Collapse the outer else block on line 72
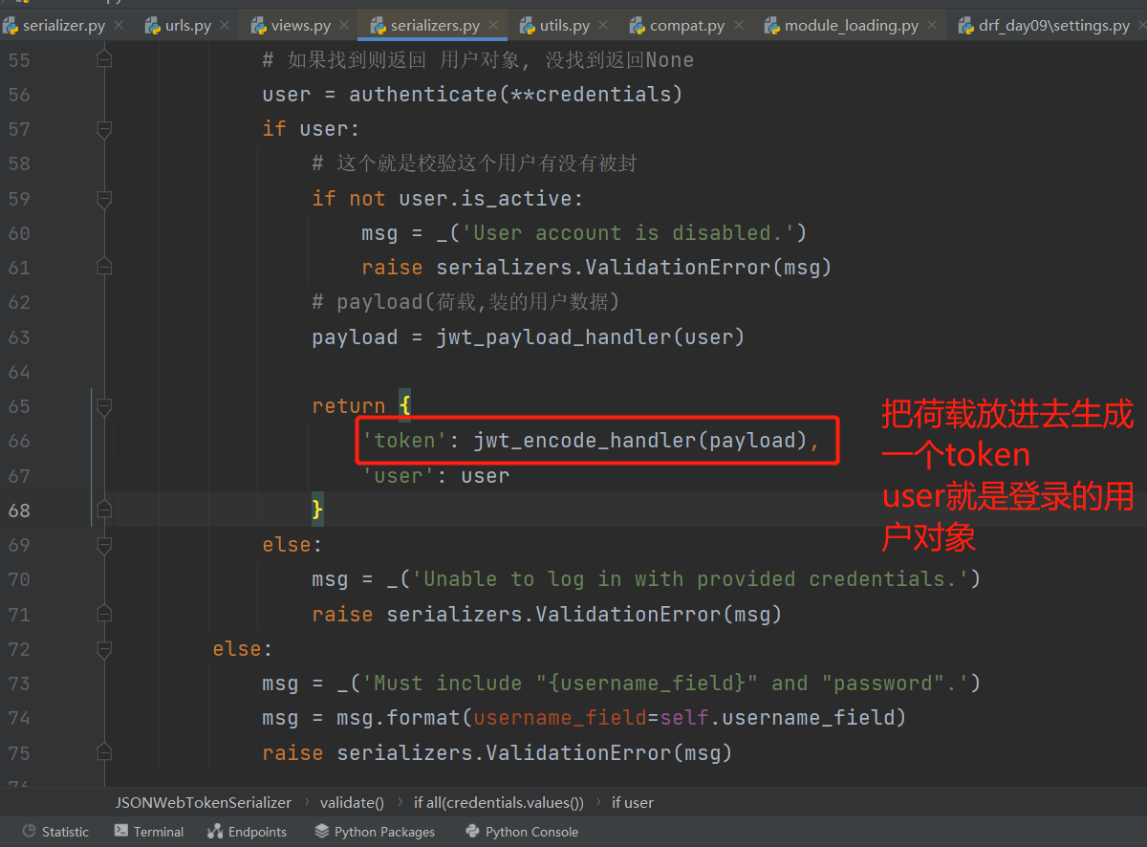This screenshot has height=847, width=1147. click(104, 649)
